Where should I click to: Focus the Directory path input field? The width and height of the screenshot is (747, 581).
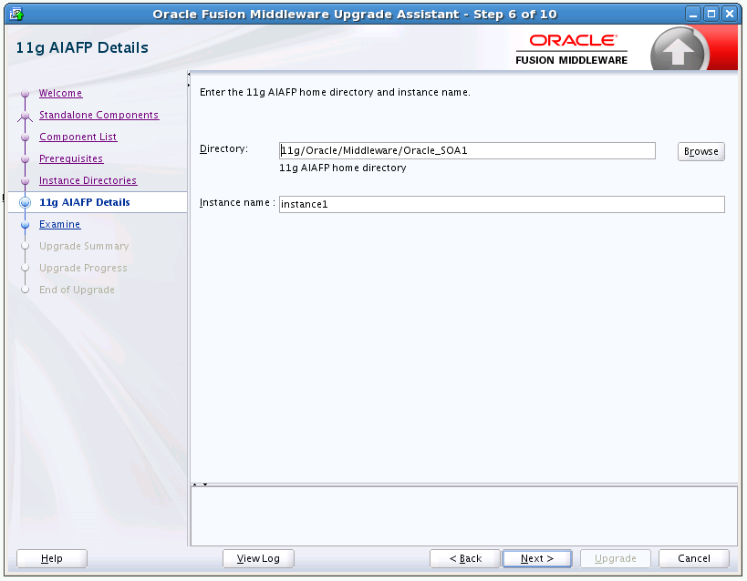pyautogui.click(x=467, y=151)
